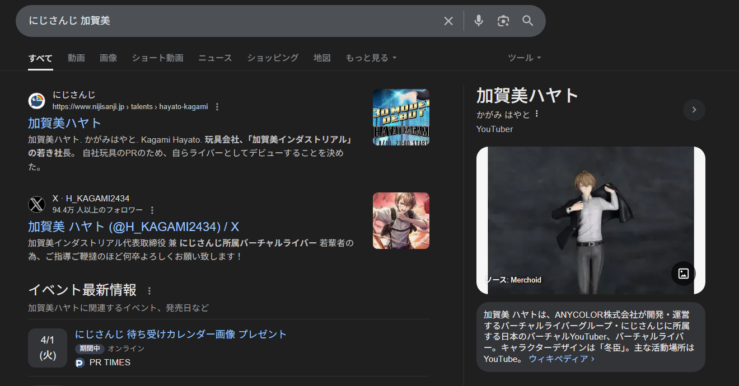This screenshot has width=739, height=386.
Task: Open the にじさんじ 待ち受けカレンダー画像 プレゼント link
Action: tap(181, 335)
